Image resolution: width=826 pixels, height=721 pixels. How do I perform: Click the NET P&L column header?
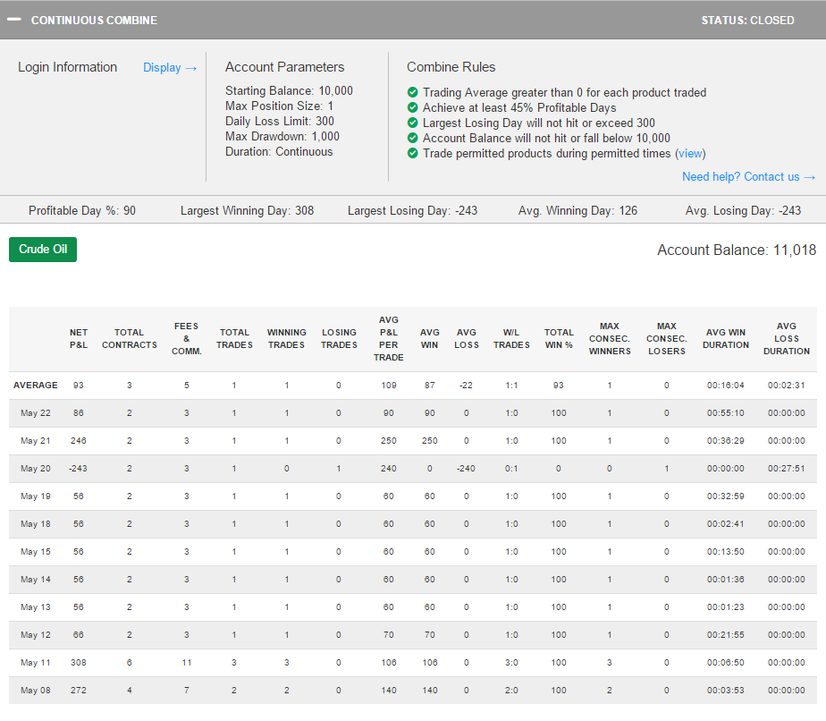click(79, 338)
